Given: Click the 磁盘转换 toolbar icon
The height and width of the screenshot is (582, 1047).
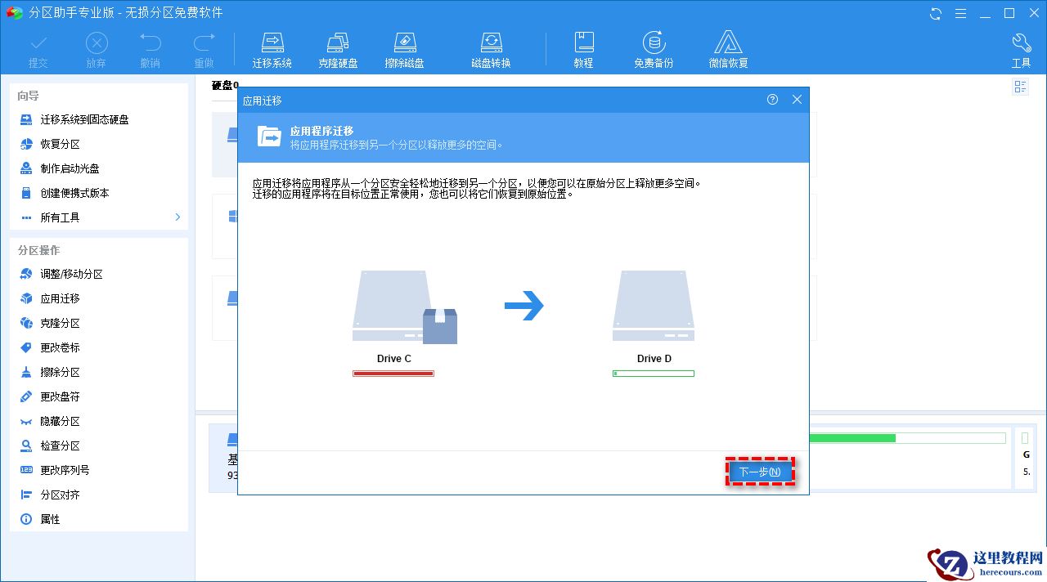Looking at the screenshot, I should tap(491, 47).
